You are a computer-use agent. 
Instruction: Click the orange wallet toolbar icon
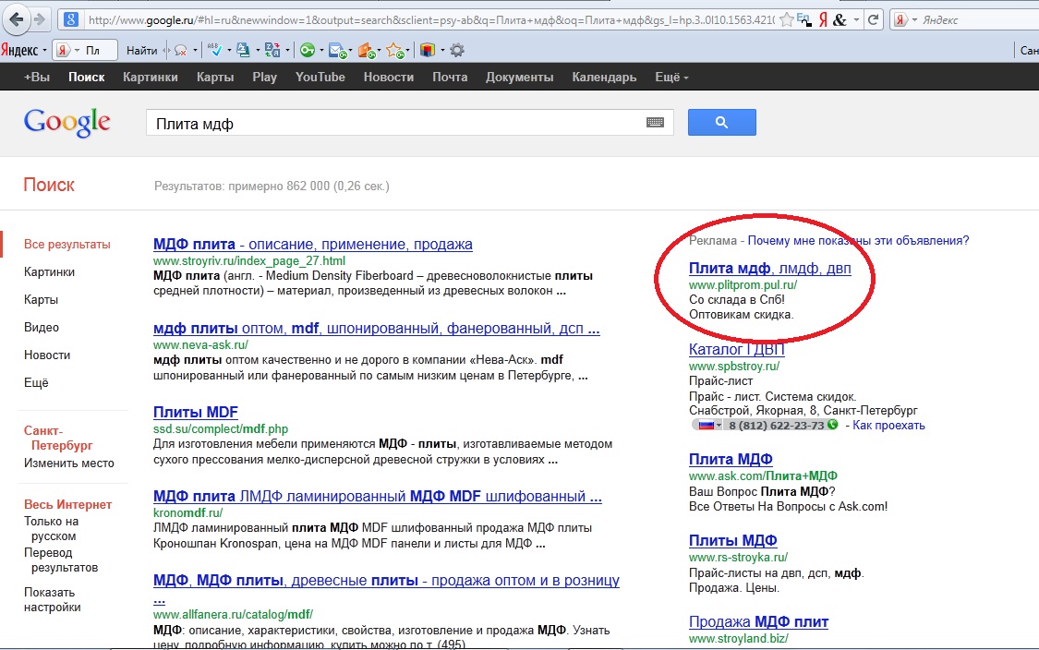pyautogui.click(x=367, y=51)
